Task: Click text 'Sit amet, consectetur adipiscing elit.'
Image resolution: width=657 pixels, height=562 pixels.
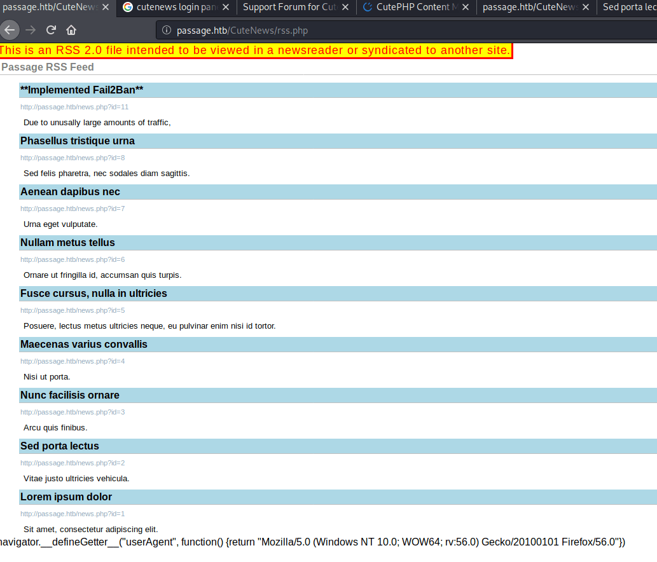Action: pyautogui.click(x=90, y=530)
